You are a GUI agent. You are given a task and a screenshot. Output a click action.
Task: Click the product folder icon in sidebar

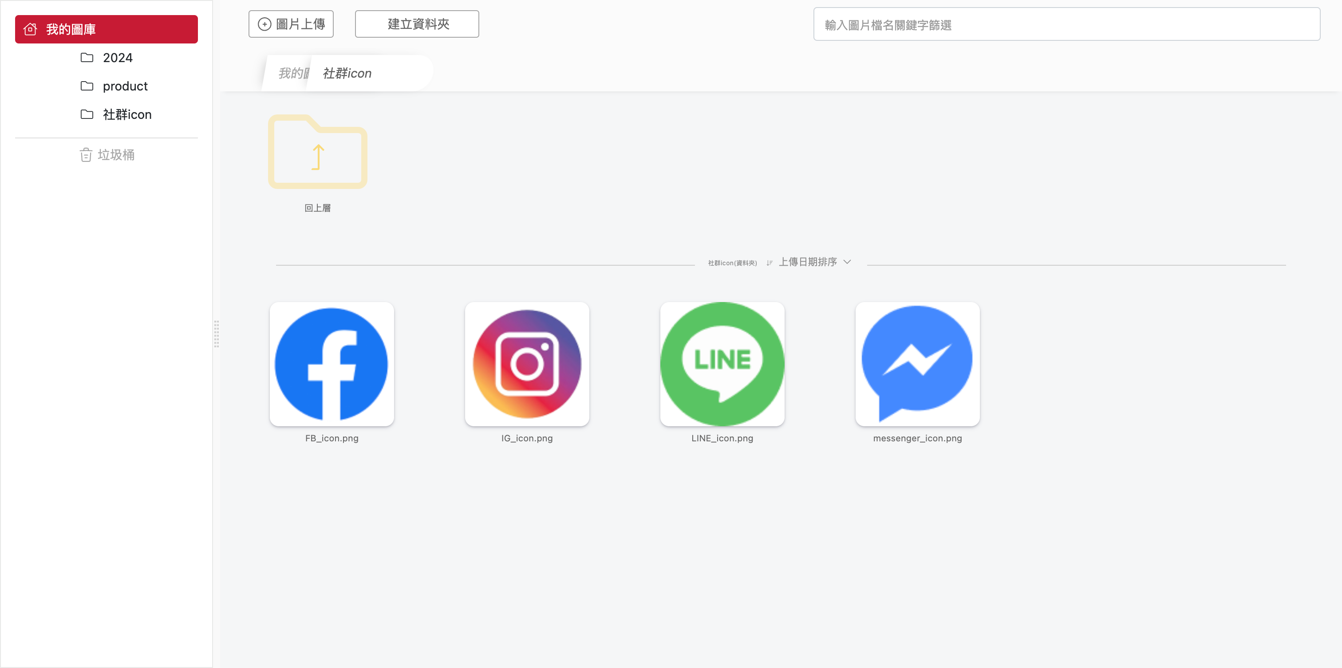pyautogui.click(x=87, y=86)
